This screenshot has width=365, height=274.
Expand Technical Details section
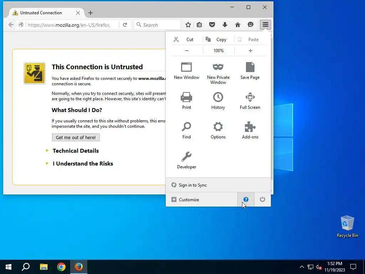[76, 151]
